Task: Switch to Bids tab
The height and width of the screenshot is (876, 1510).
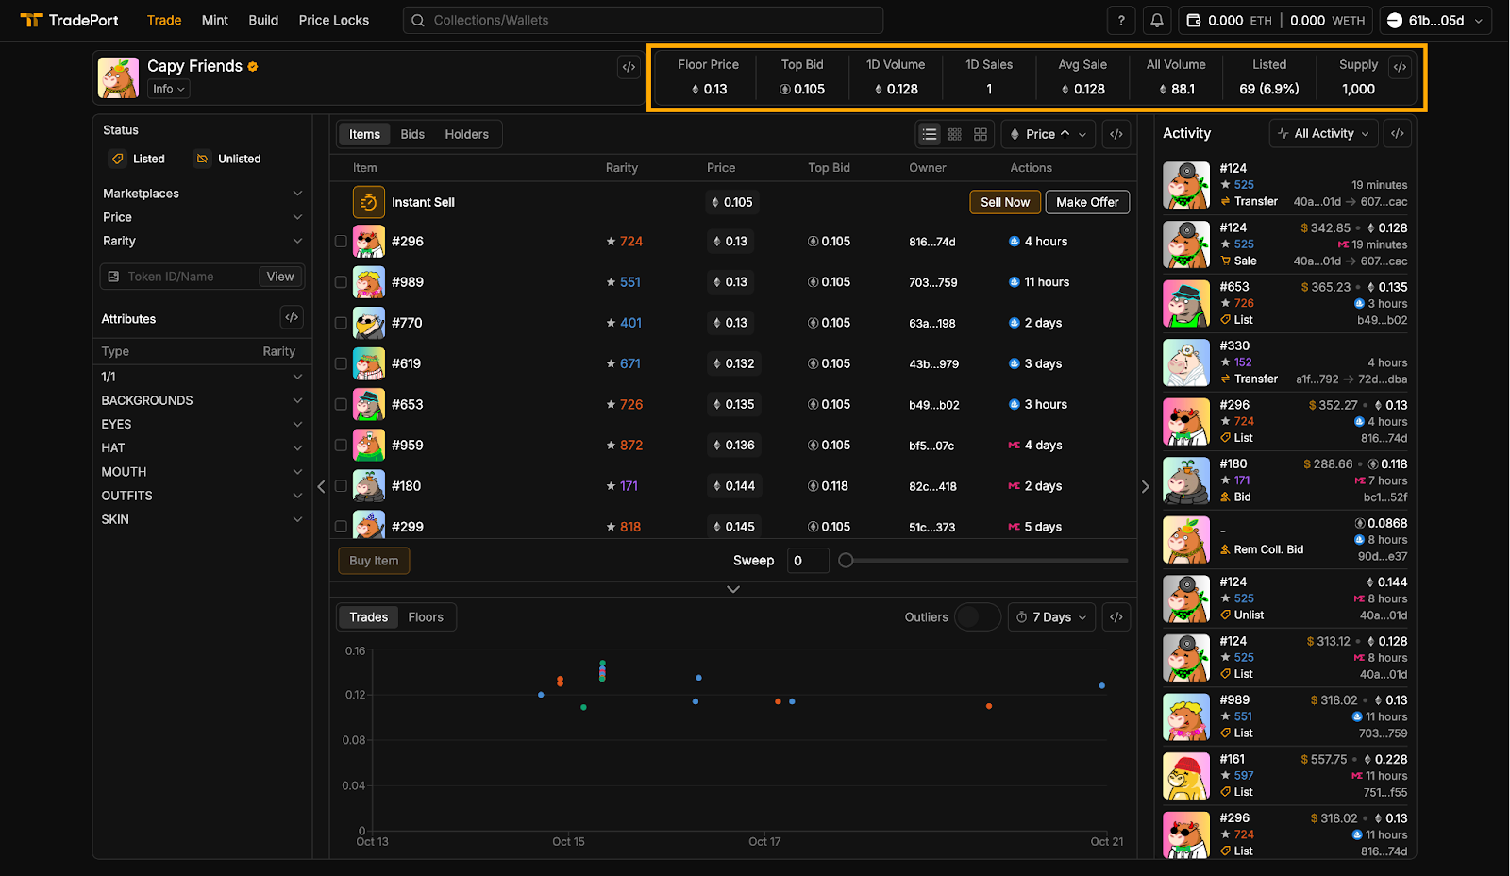Action: click(412, 134)
